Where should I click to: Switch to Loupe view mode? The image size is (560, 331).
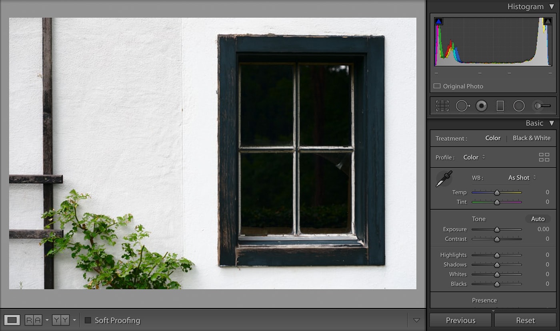click(12, 320)
